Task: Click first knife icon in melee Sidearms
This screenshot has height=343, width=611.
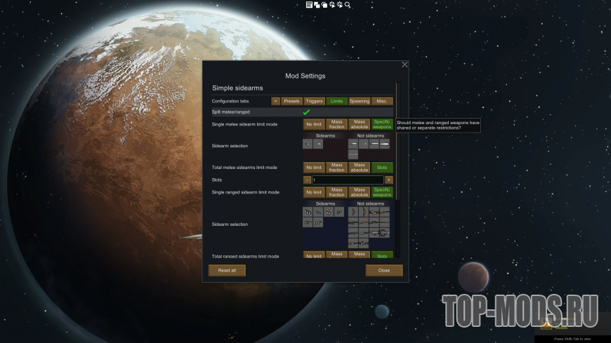Action: click(x=308, y=144)
